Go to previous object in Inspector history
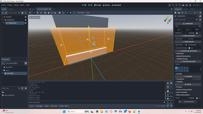The image size is (203, 114). pyautogui.click(x=195, y=13)
